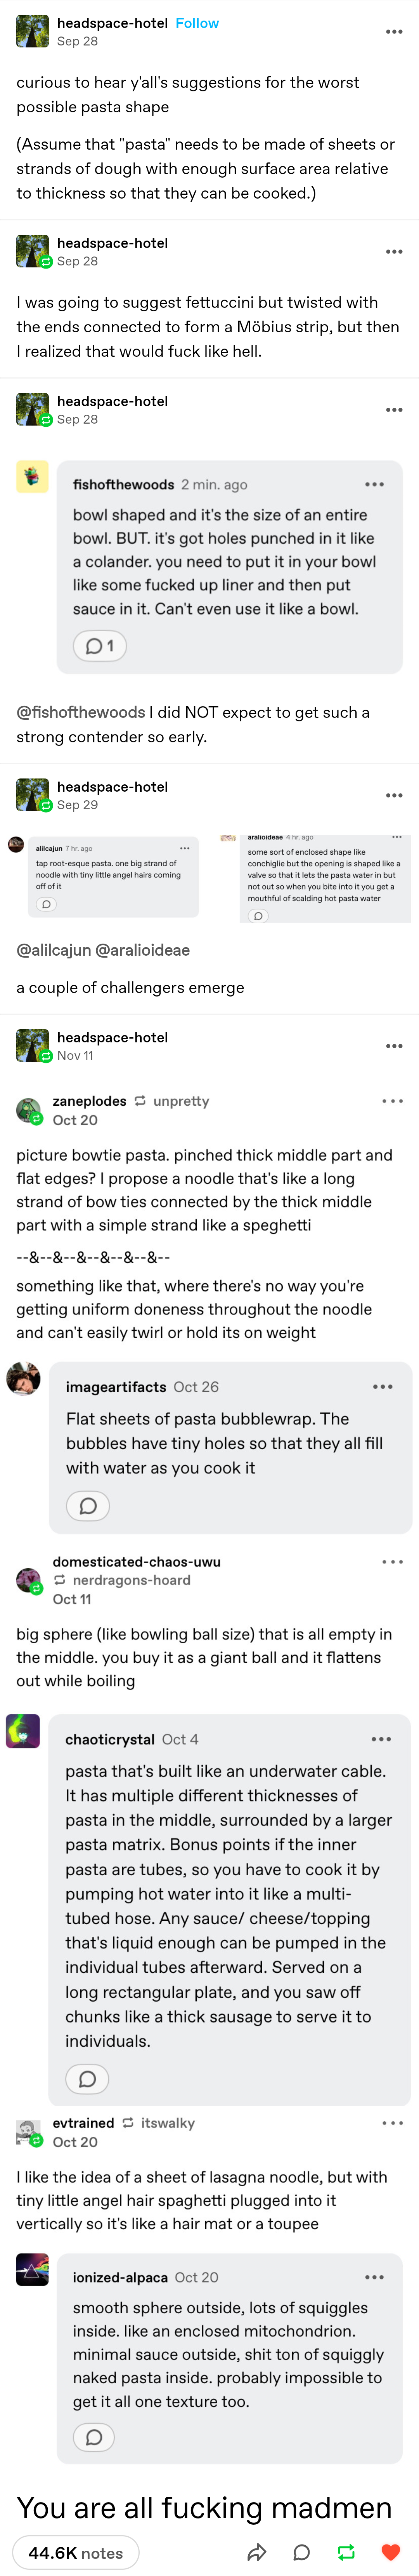Reblog post with green arrows icon
This screenshot has height=2576, width=419.
pyautogui.click(x=346, y=2552)
